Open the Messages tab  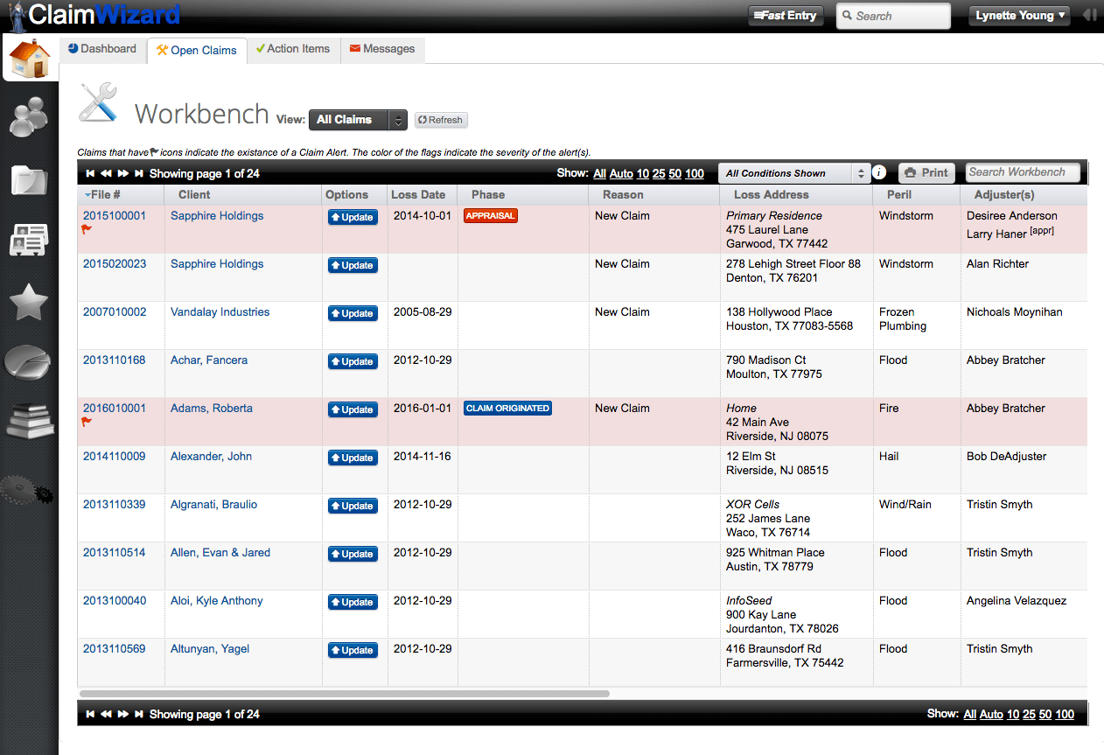(x=382, y=49)
